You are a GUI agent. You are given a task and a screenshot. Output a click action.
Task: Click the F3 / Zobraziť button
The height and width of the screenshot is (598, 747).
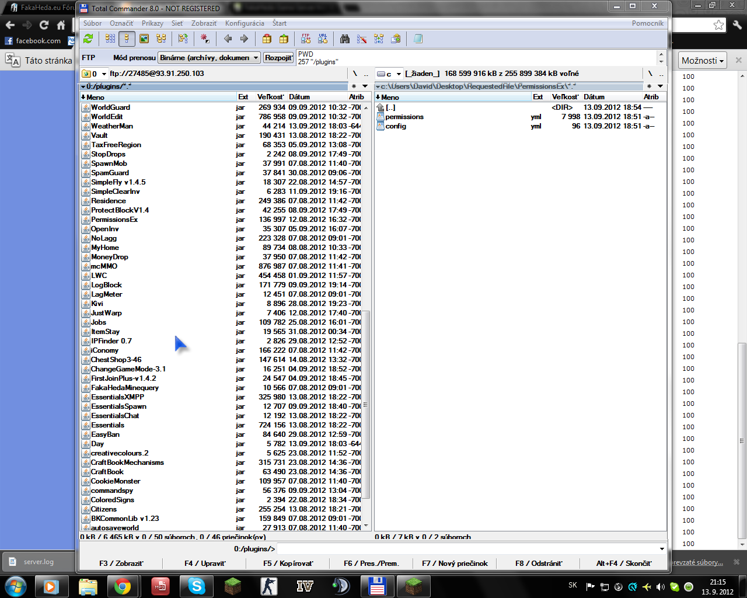point(121,564)
